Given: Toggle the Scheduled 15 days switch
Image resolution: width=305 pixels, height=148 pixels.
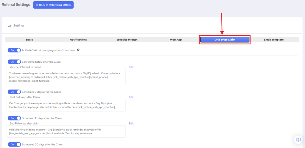Looking at the screenshot, I should pyautogui.click(x=14, y=118).
